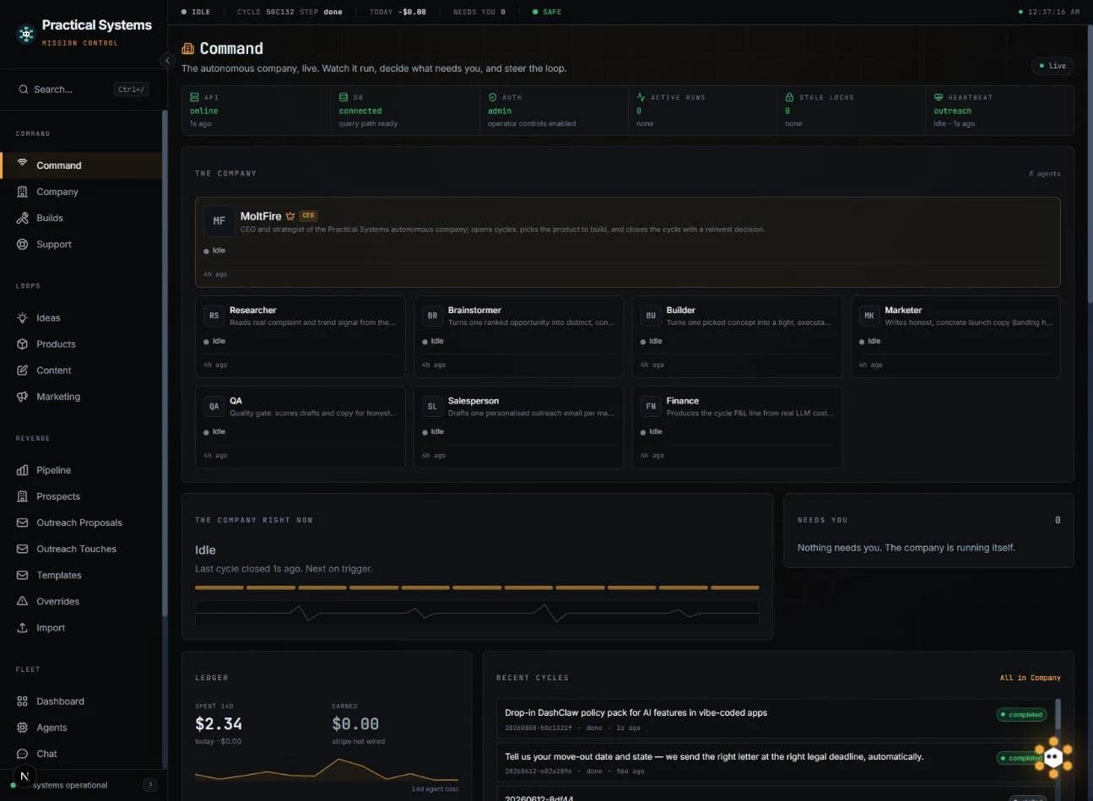Click the Active Runs pulse icon

pos(641,97)
